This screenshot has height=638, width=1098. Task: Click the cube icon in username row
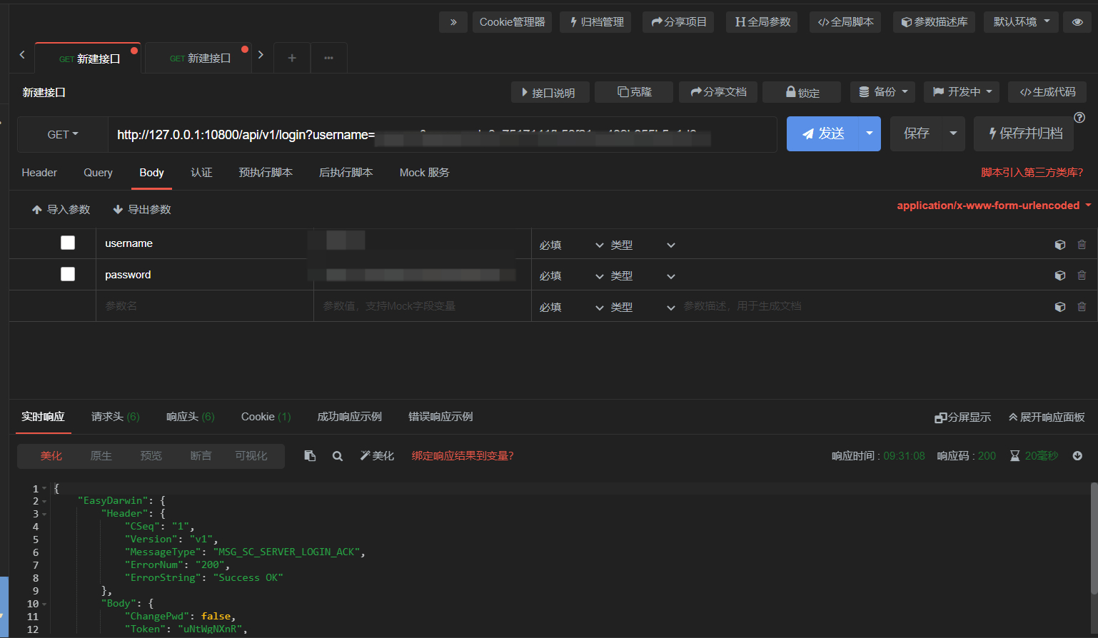[1060, 245]
